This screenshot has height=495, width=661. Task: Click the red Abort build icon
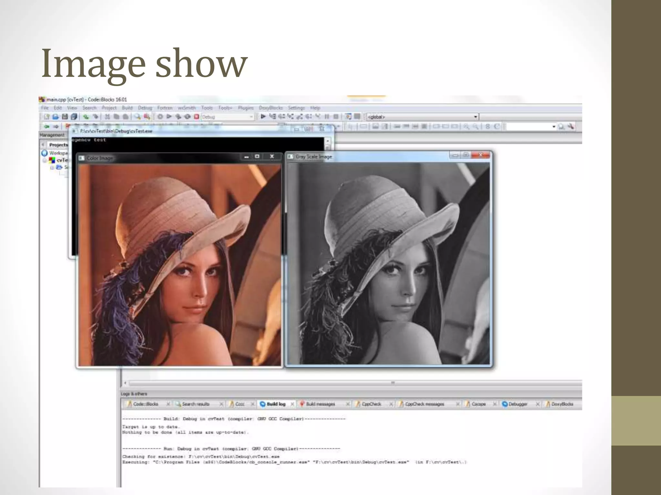196,117
